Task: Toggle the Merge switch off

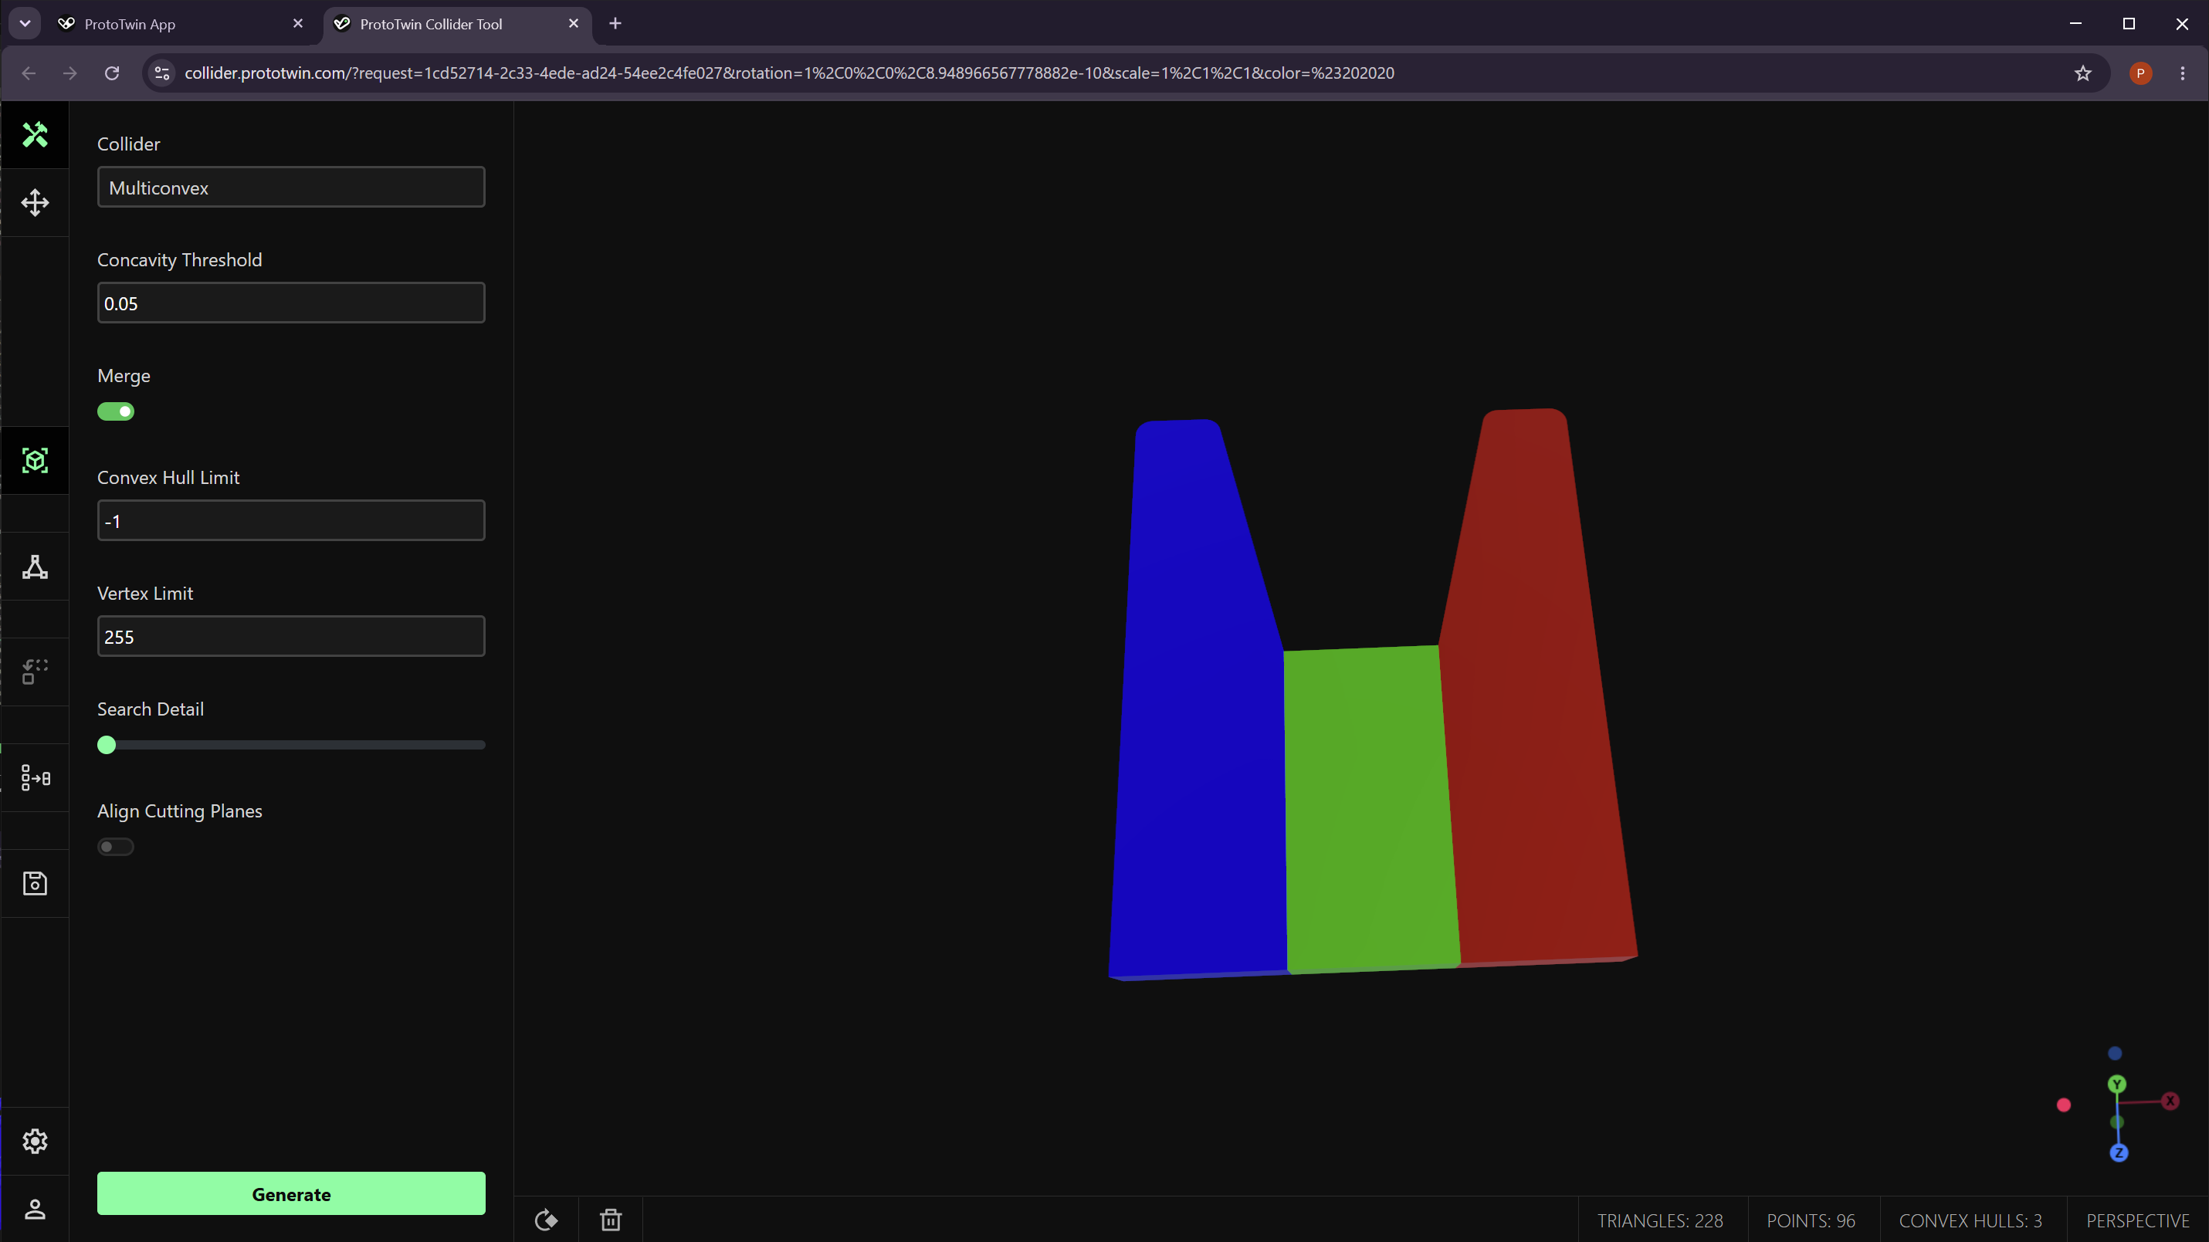Action: coord(116,411)
